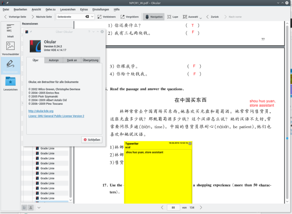The image size is (292, 214).
Task: Open the Einstellungen menu
Action: 101,10
